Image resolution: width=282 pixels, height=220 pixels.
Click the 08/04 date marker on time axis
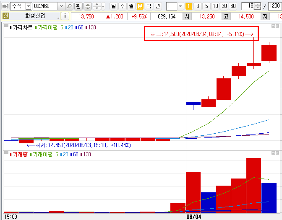point(194,217)
